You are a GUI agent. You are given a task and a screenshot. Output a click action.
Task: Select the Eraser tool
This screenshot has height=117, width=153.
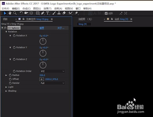64,13
